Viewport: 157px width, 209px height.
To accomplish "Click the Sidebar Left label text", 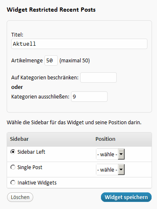I will [x=31, y=152].
